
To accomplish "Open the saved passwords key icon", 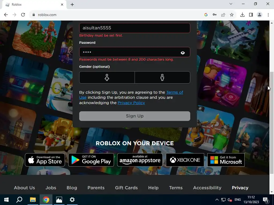I will 214,15.
